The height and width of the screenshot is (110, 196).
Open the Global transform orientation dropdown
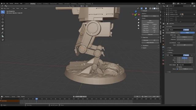pos(73,6)
